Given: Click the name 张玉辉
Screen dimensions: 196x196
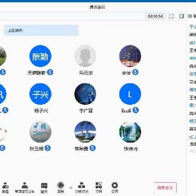Looking at the screenshot, I should tap(37, 149).
